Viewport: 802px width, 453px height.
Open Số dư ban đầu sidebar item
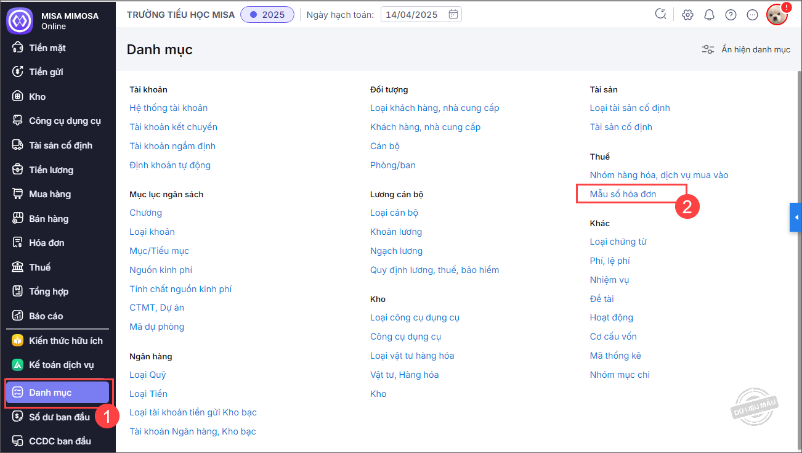(x=59, y=417)
